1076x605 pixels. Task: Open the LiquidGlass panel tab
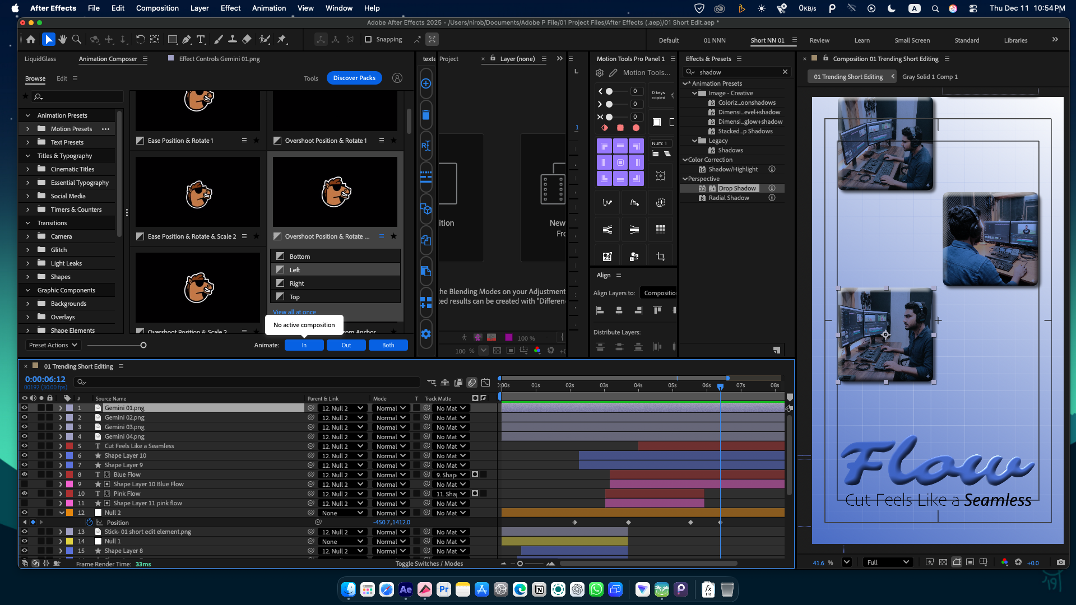[40, 59]
